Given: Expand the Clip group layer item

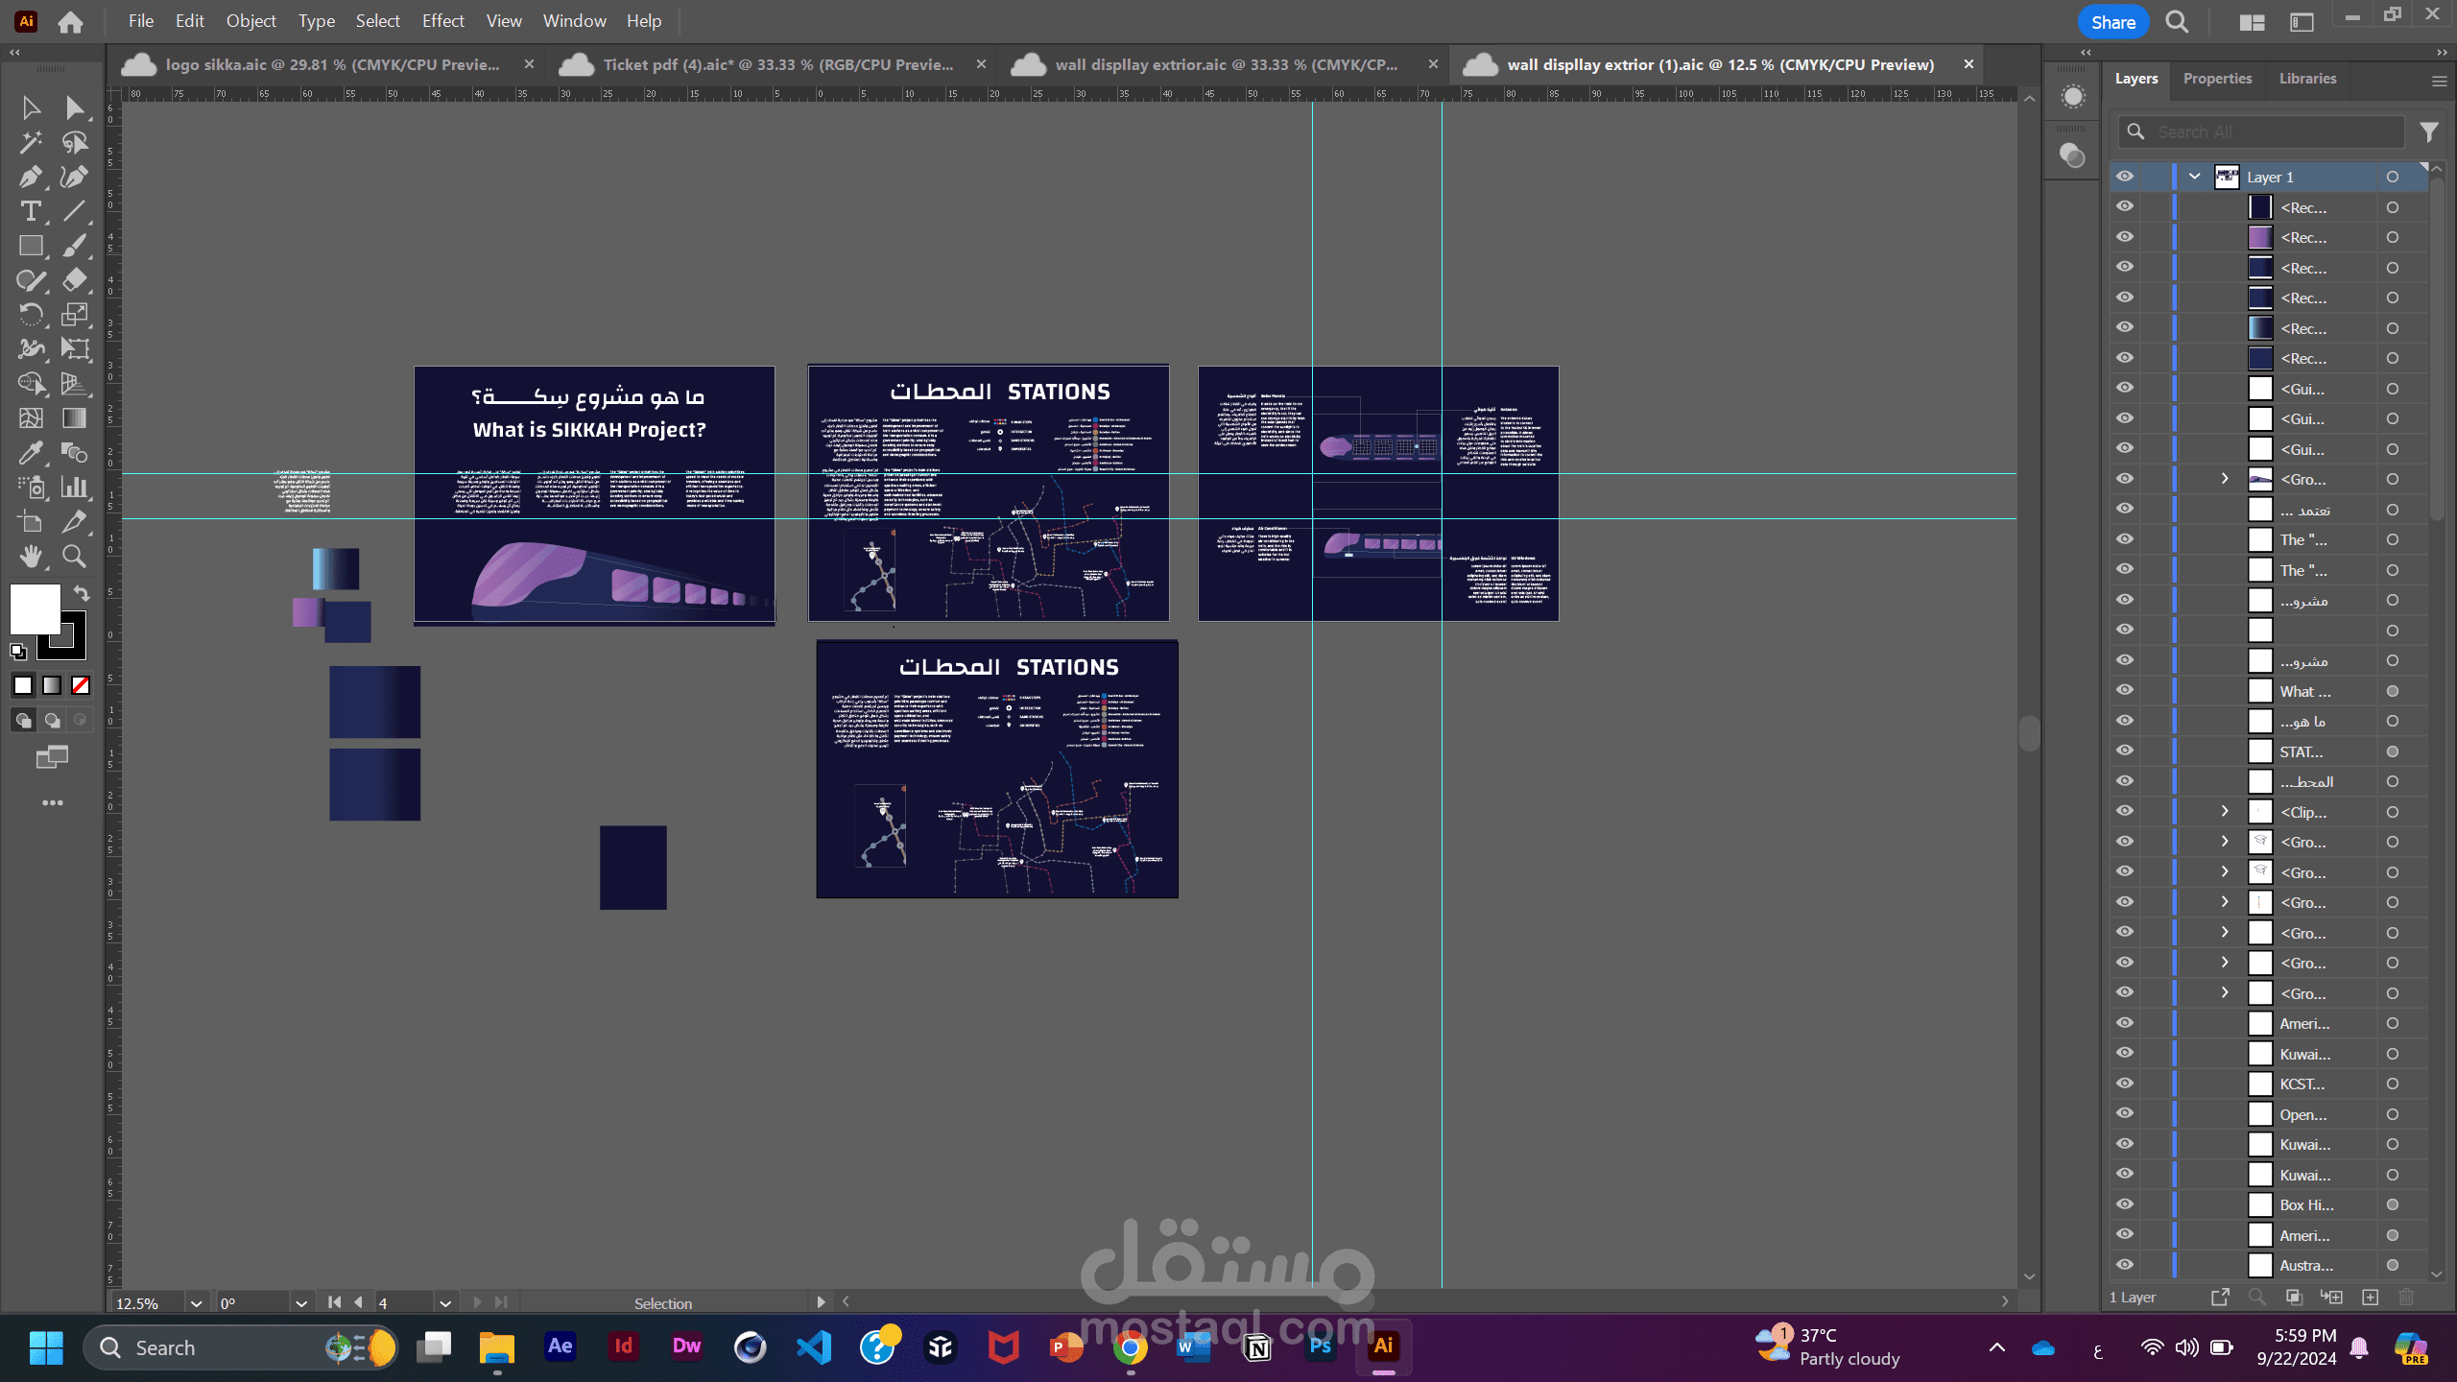Looking at the screenshot, I should coord(2225,812).
